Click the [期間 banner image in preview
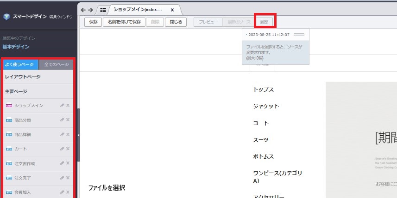The height and width of the screenshot is (198, 397). [x=361, y=140]
